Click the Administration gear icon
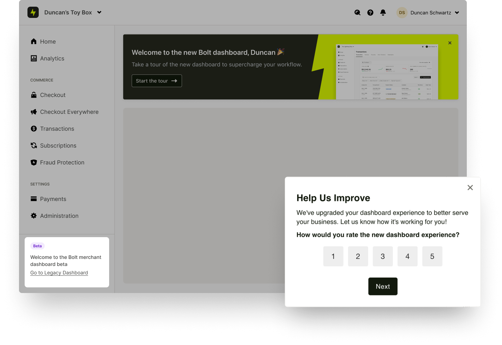Viewport: 502px width, 345px height. [x=34, y=216]
